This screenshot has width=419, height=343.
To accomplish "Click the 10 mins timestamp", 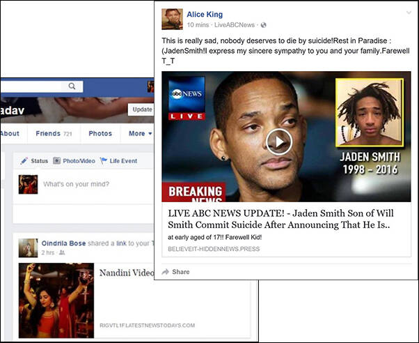I will pyautogui.click(x=198, y=25).
